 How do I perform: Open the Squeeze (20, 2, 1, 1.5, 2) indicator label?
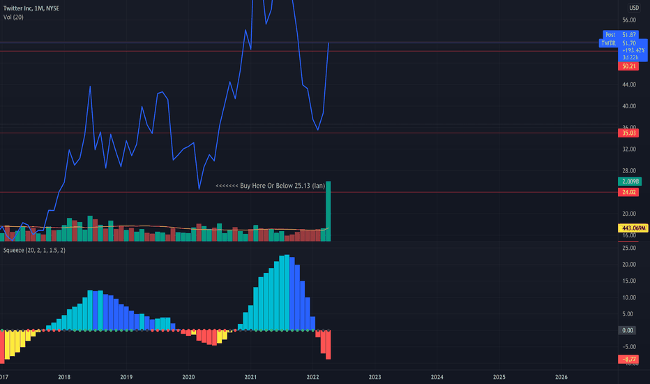click(x=34, y=251)
